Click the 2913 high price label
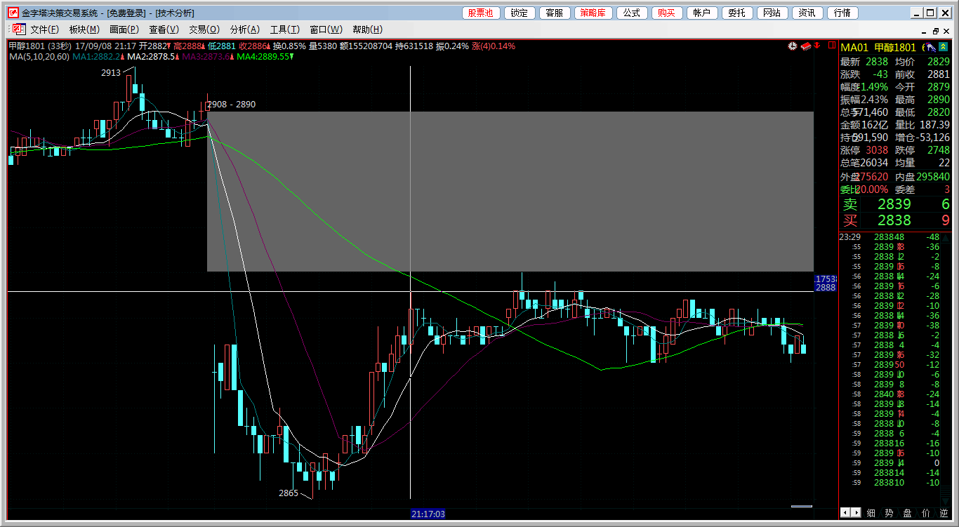 111,72
